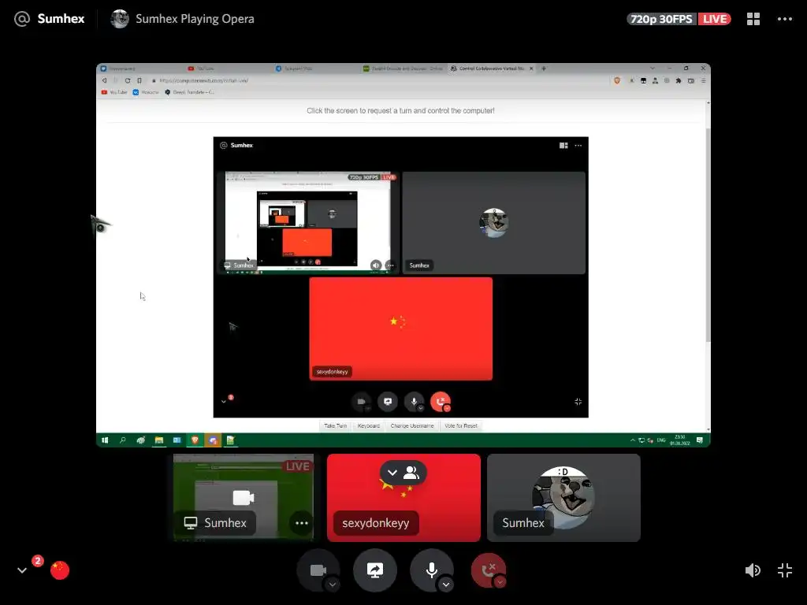
Task: Select the sexydonkeyy participant tile
Action: [x=403, y=498]
